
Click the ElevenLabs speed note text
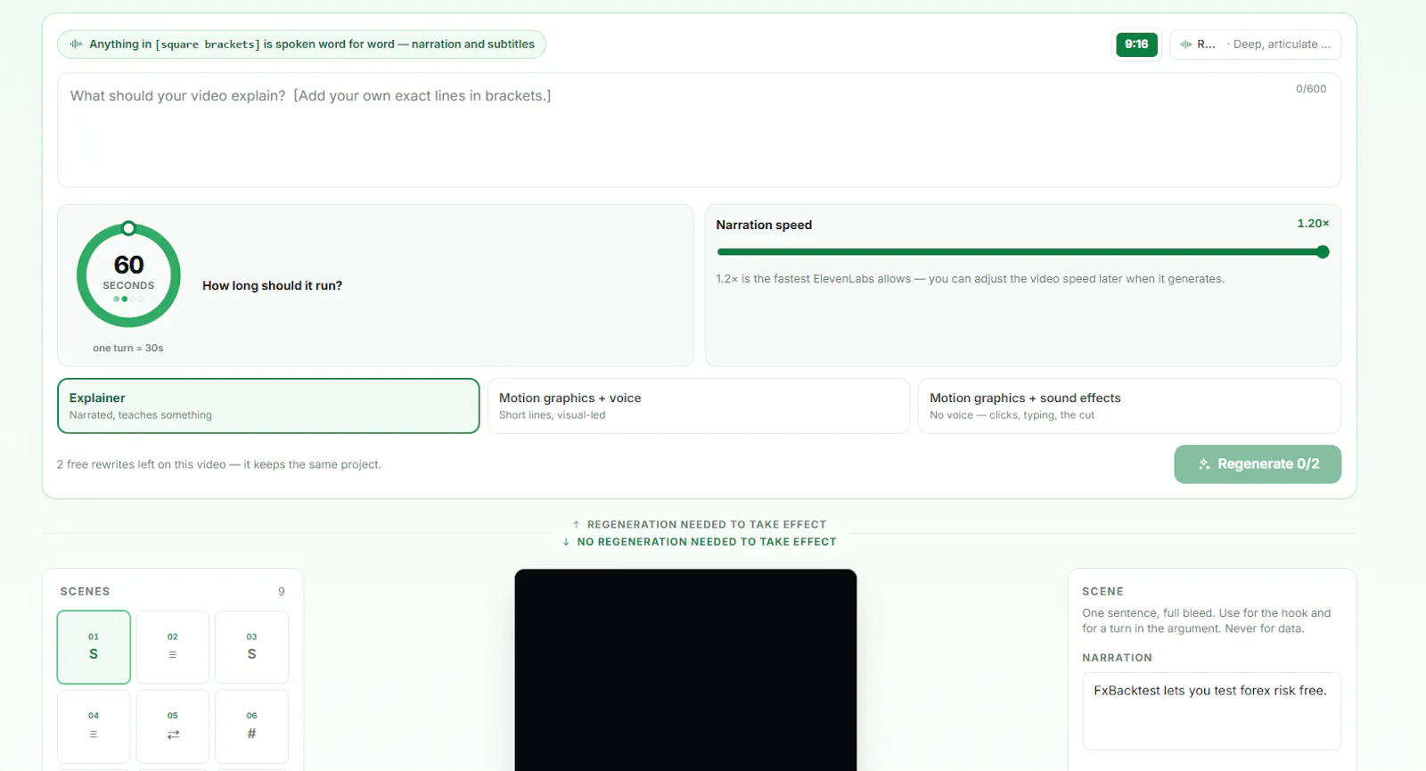tap(970, 279)
